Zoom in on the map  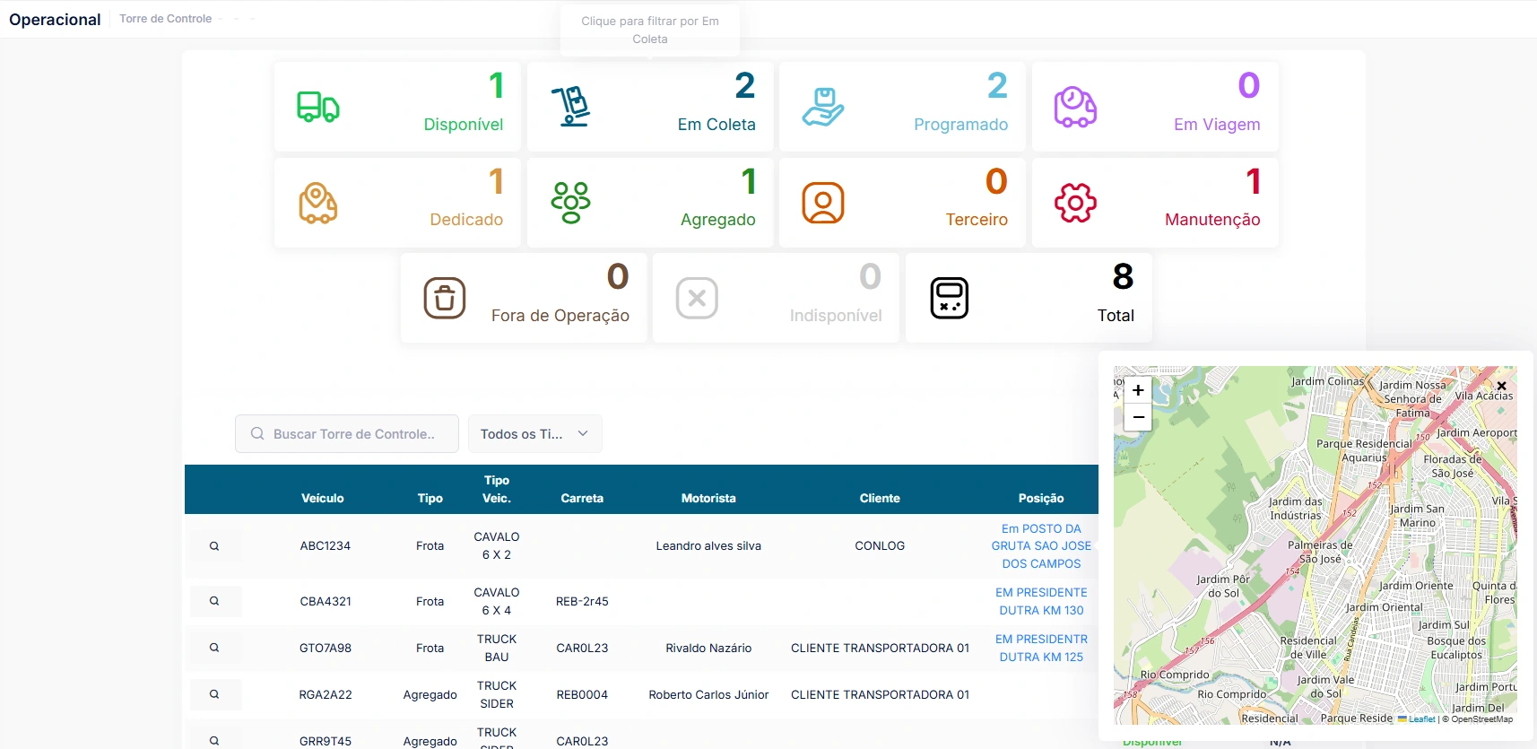[x=1138, y=390]
